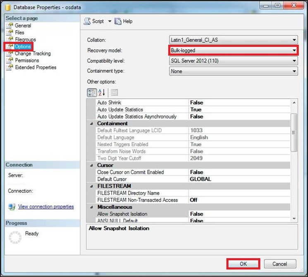Image resolution: width=308 pixels, height=277 pixels.
Task: Select the Nested Triggers Enabled row
Action: point(193,144)
